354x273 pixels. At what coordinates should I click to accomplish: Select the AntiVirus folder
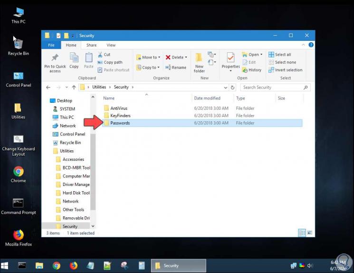202,108
